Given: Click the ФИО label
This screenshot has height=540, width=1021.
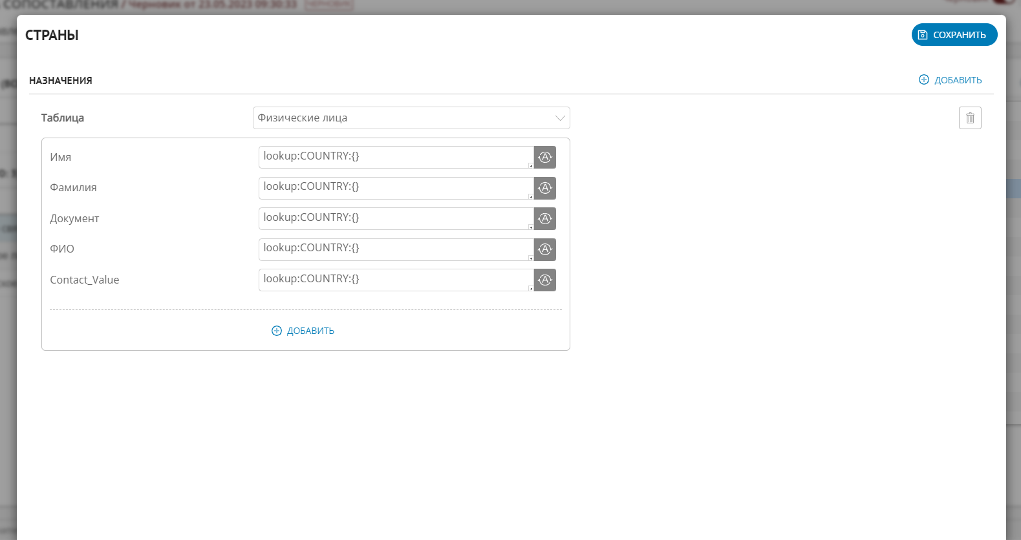Looking at the screenshot, I should 62,249.
